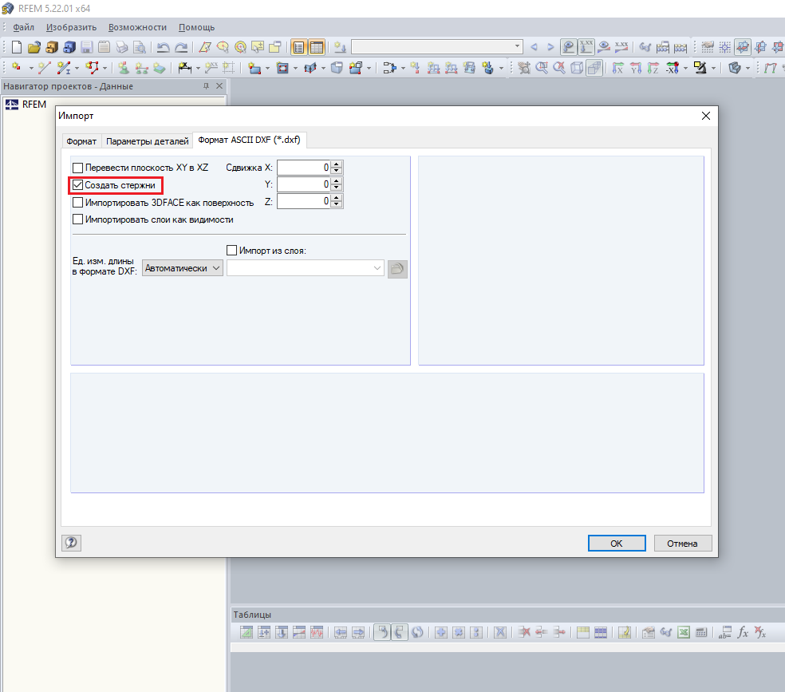Click the Excel export icon in Tables toolbar

[x=684, y=632]
